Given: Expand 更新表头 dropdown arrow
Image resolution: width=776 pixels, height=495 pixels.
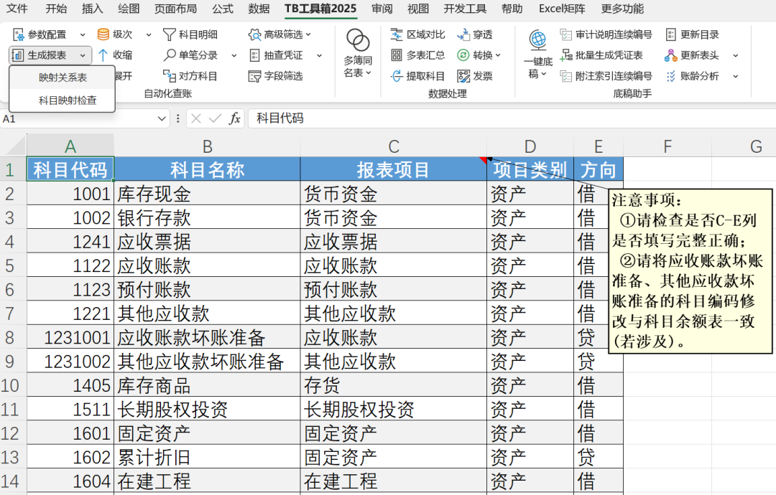Looking at the screenshot, I should [736, 55].
